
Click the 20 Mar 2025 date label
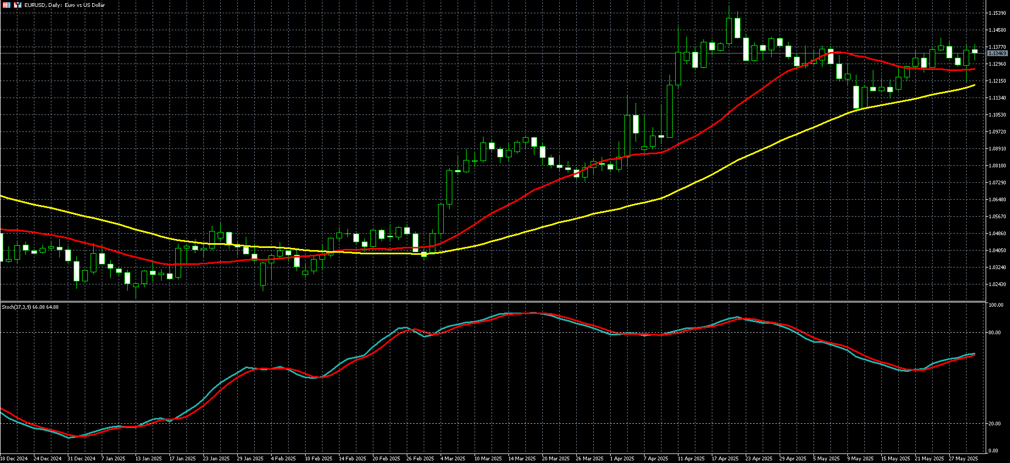(556, 459)
